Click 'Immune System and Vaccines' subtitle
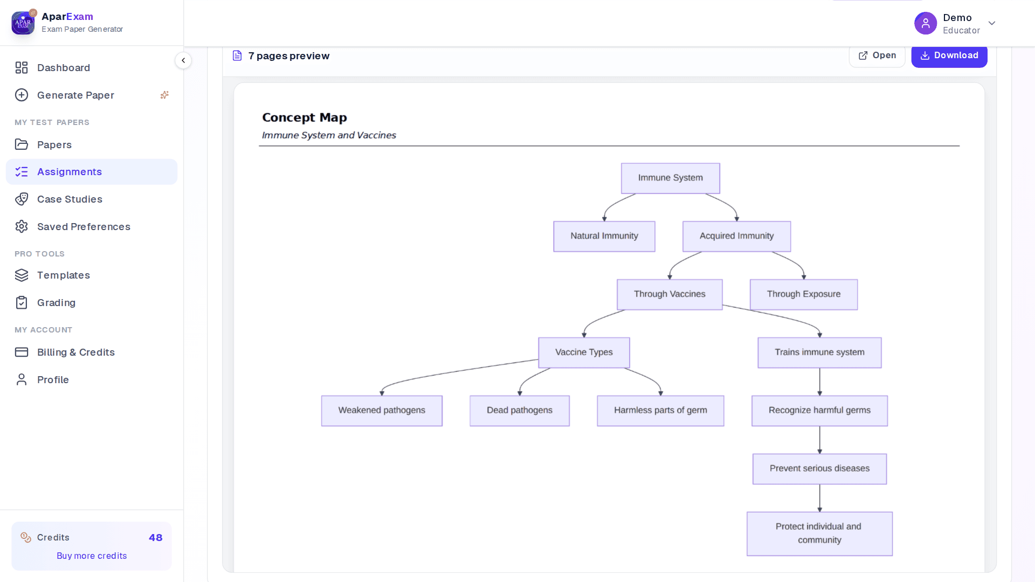Viewport: 1035px width, 582px height. click(x=329, y=135)
